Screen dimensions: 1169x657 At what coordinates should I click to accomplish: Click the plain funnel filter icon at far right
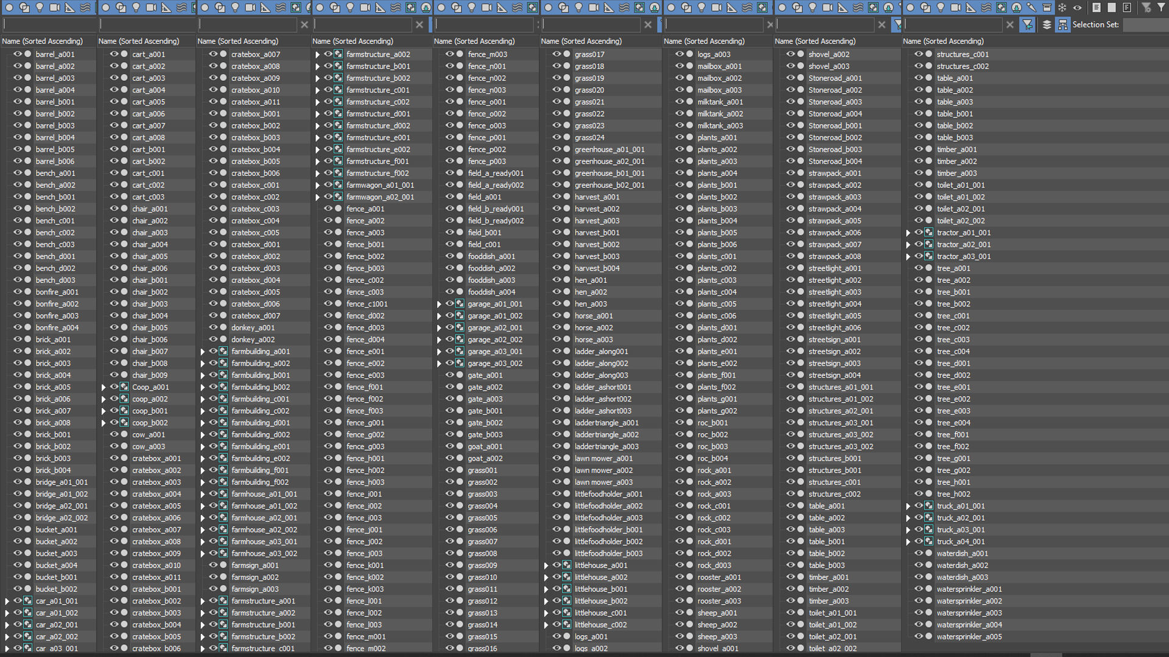click(x=1161, y=7)
